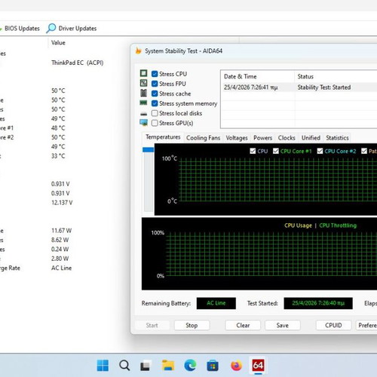The image size is (377, 377).
Task: Click the 2.80 W value
Action: click(x=60, y=259)
